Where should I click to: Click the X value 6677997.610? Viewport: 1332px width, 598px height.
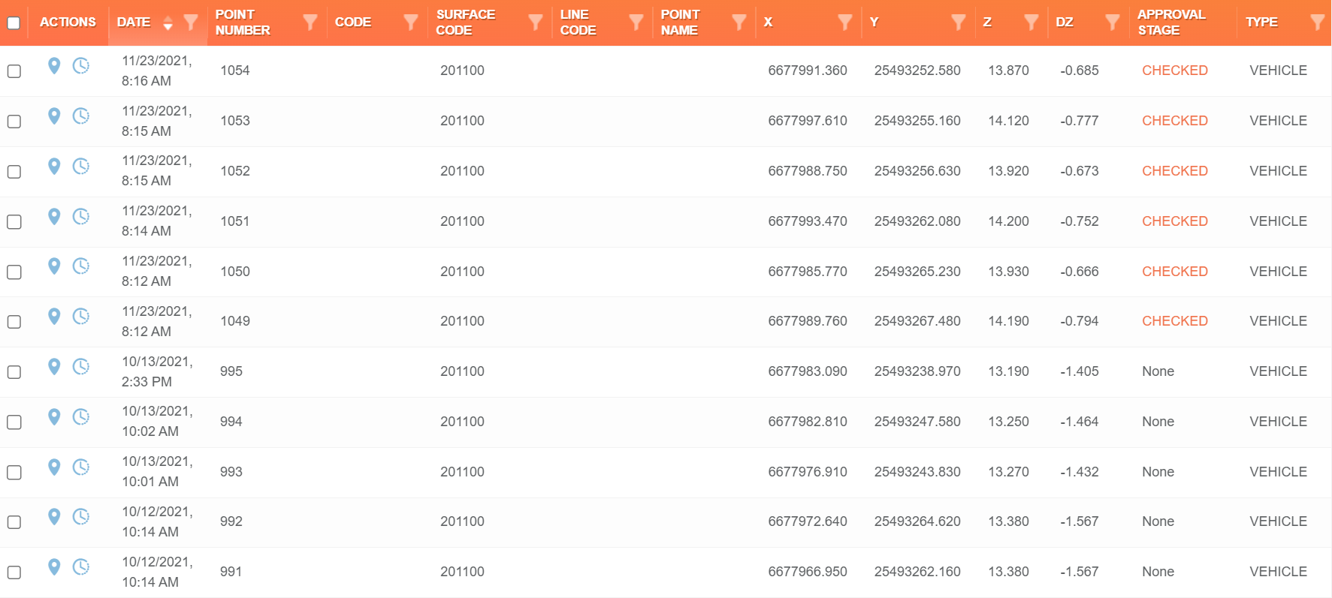pos(808,121)
